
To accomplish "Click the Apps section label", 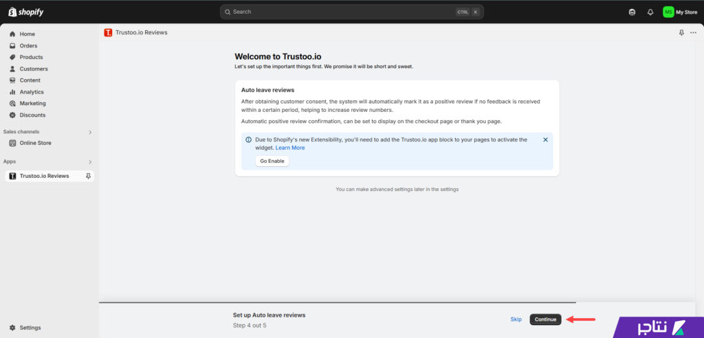I will pos(10,161).
